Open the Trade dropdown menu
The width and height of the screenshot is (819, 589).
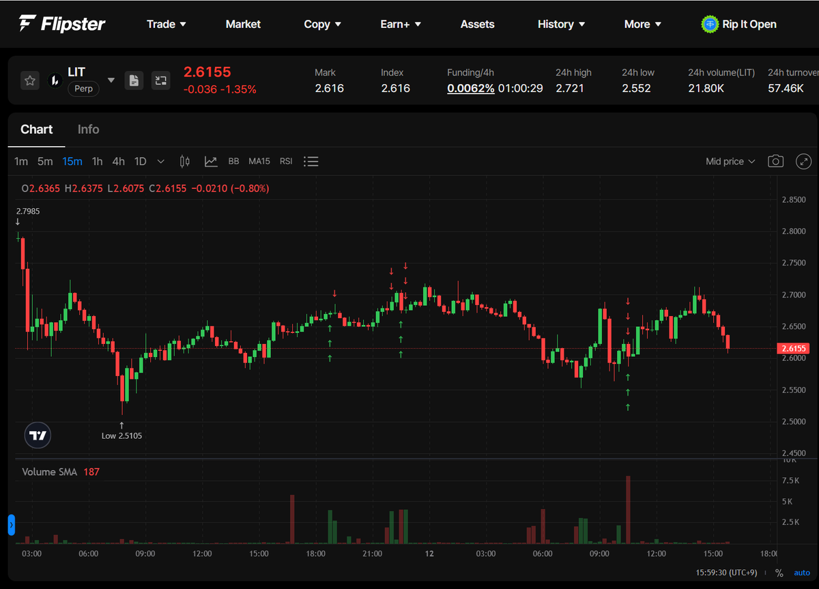(x=167, y=24)
